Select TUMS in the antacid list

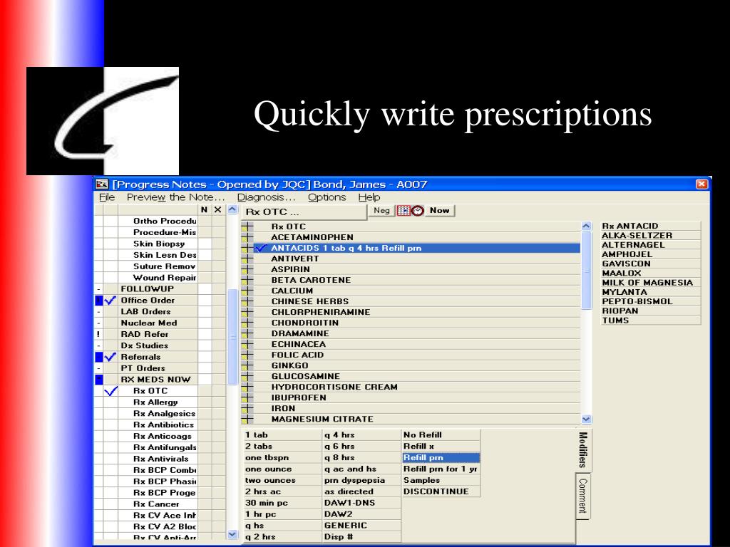[650, 321]
